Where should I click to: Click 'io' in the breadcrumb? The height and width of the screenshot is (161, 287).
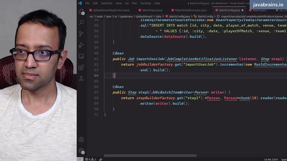pos(116,17)
